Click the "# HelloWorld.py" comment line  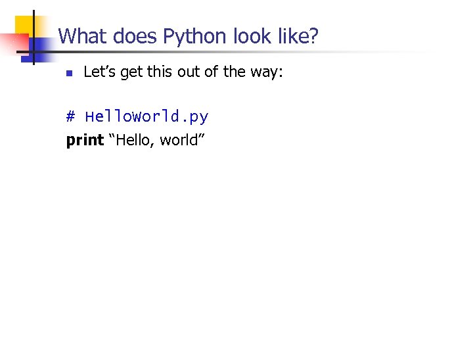pos(137,117)
